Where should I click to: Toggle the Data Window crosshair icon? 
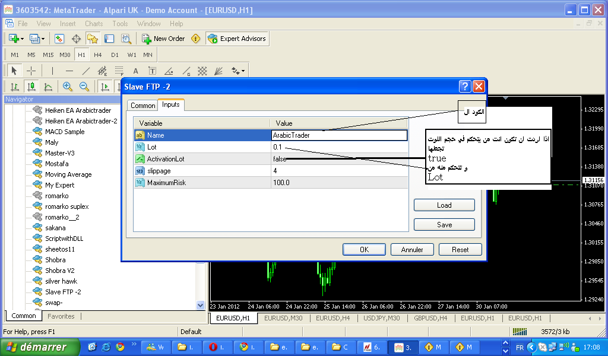coord(76,39)
